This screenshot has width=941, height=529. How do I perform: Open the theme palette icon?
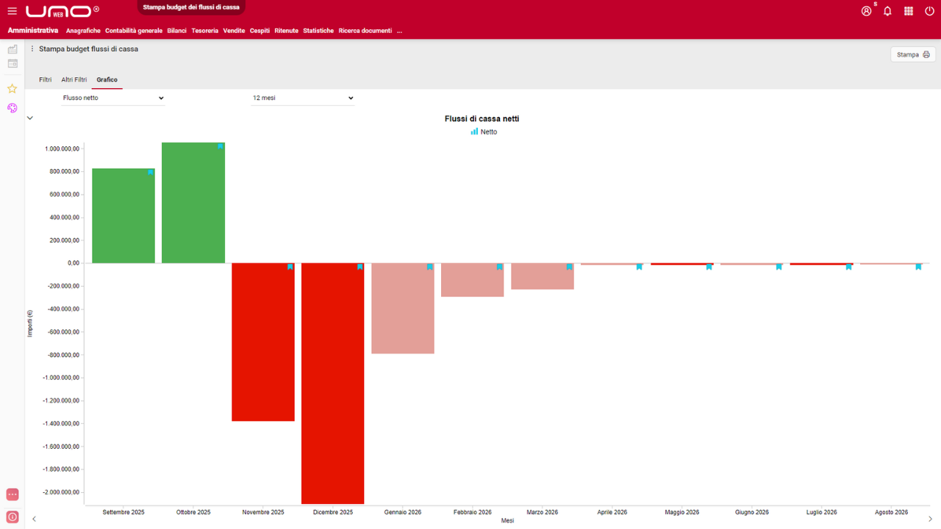coord(12,108)
